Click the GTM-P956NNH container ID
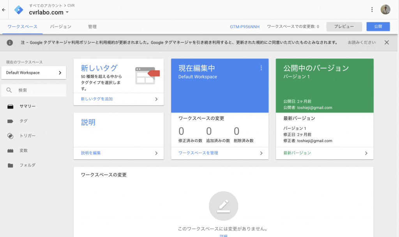Image resolution: width=399 pixels, height=237 pixels. click(x=245, y=27)
